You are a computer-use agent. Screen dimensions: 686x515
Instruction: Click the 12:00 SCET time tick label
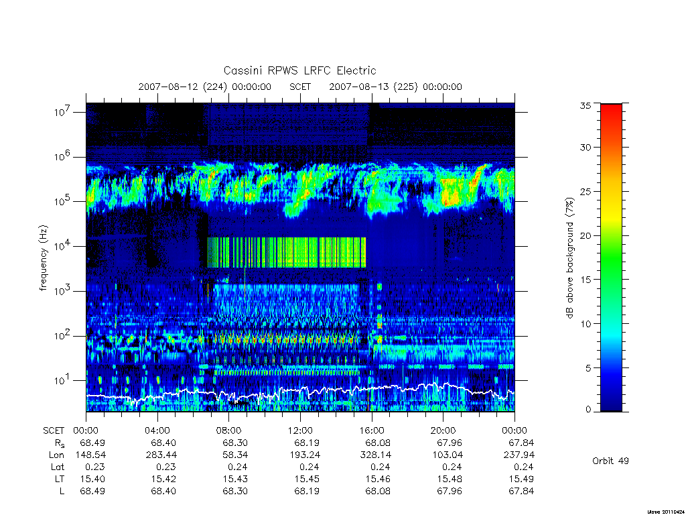coord(300,431)
